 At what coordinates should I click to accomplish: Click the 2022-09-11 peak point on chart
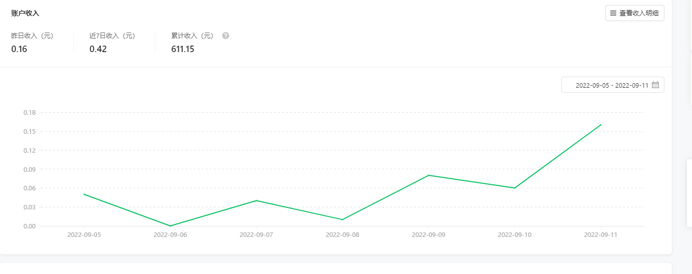click(x=601, y=125)
